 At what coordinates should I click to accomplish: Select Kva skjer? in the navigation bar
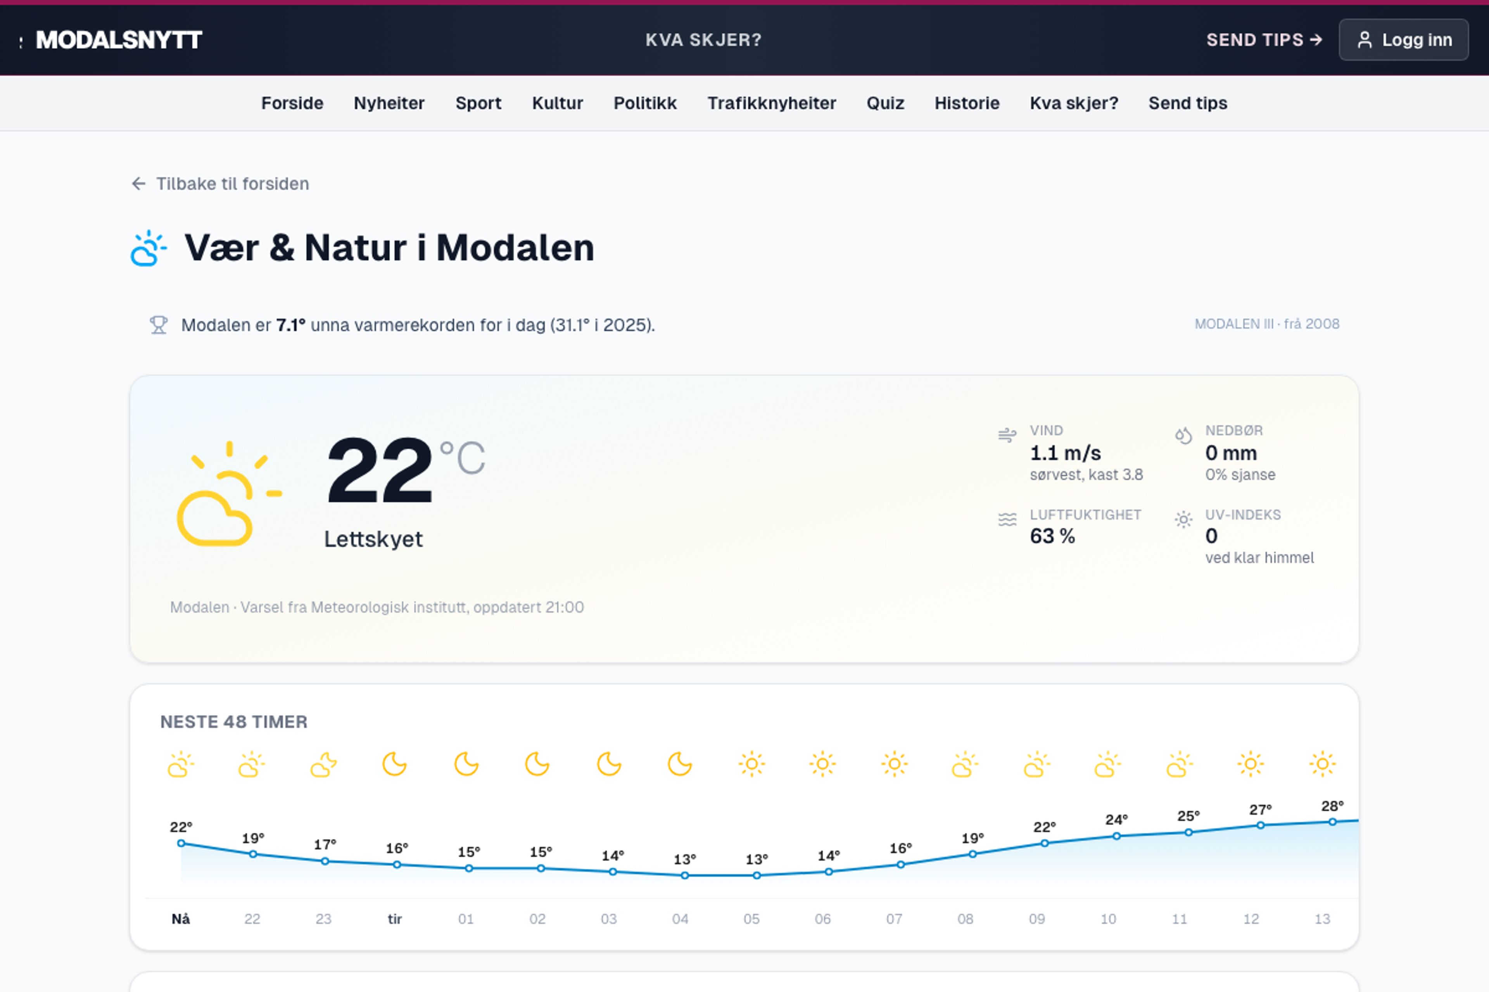tap(1074, 103)
